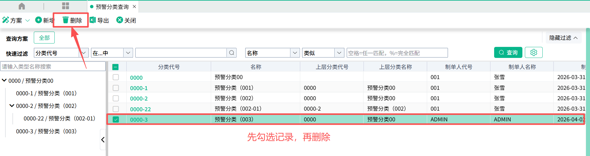Open the 类似 match type dropdown

tap(339, 53)
